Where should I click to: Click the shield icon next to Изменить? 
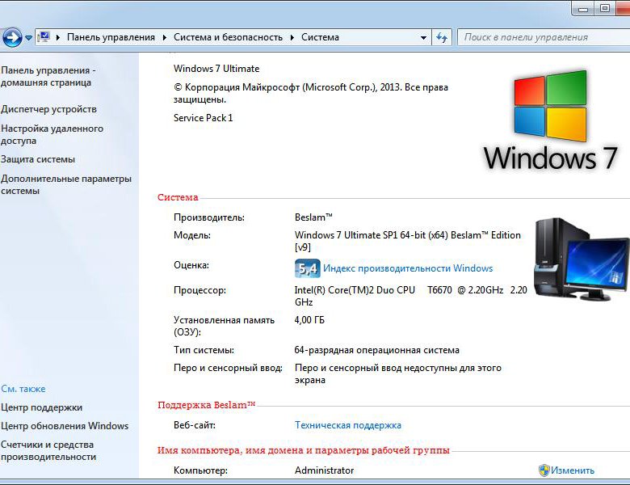pyautogui.click(x=544, y=470)
